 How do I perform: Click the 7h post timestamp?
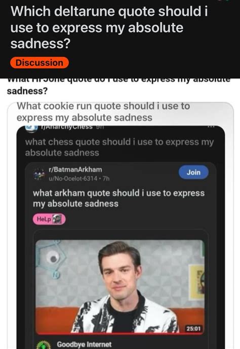pyautogui.click(x=106, y=179)
